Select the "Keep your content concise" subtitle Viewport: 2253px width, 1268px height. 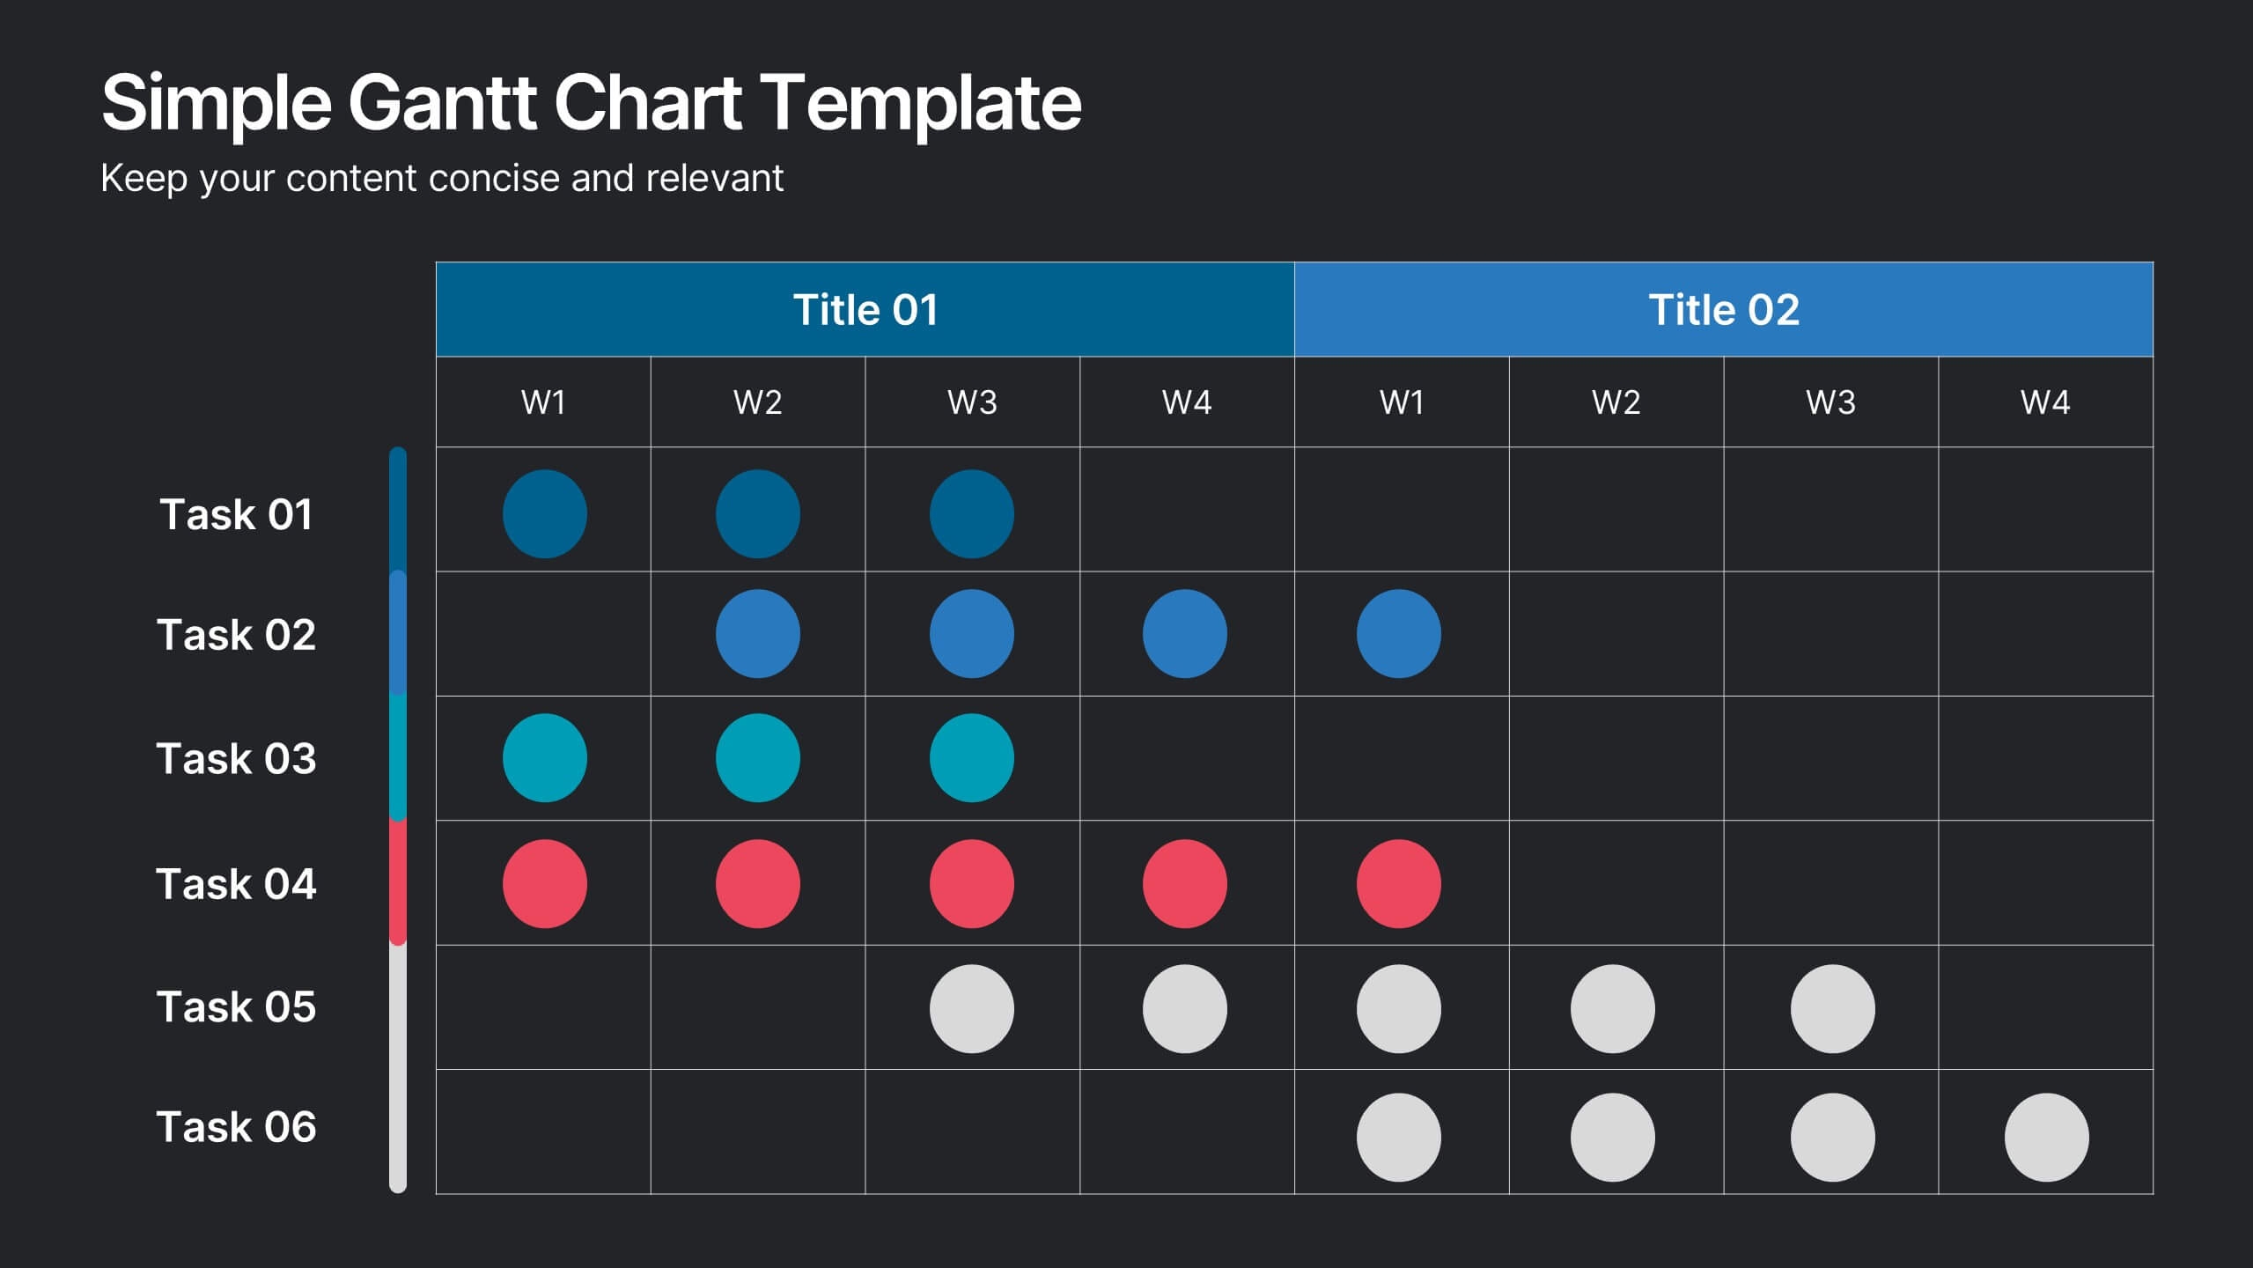point(442,178)
